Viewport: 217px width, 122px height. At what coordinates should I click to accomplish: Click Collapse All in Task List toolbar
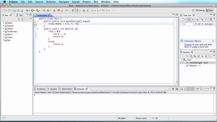(x=206, y=20)
